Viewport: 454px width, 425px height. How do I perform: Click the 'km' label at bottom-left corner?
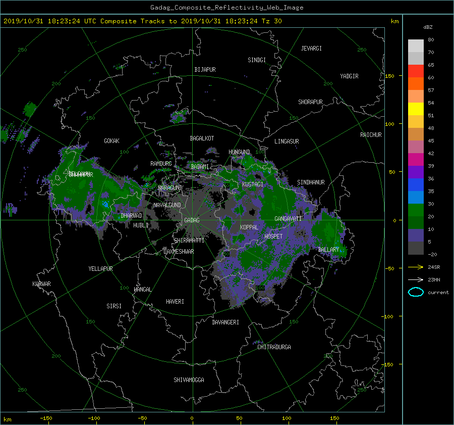click(7, 419)
